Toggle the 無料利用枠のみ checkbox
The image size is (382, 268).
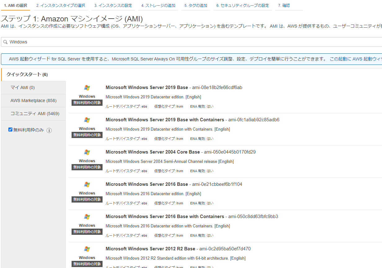click(10, 130)
